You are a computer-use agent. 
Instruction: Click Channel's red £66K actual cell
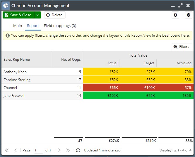coord(101,88)
